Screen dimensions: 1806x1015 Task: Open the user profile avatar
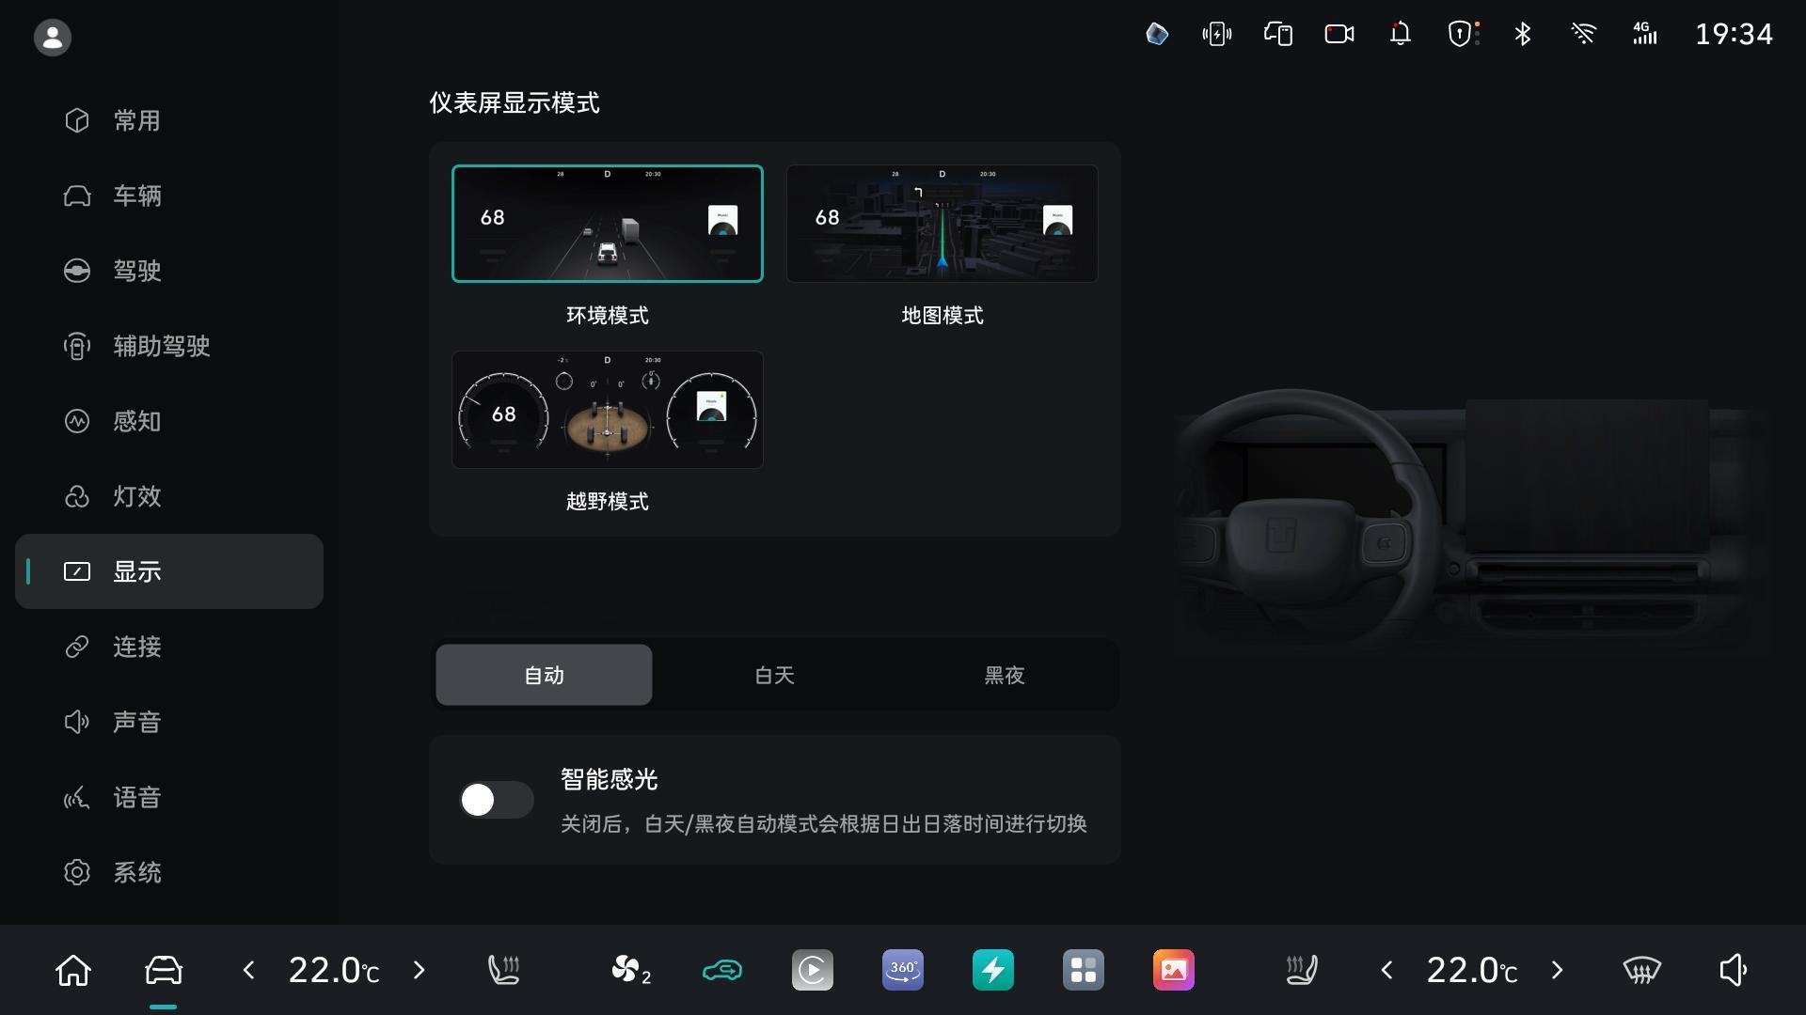tap(53, 38)
